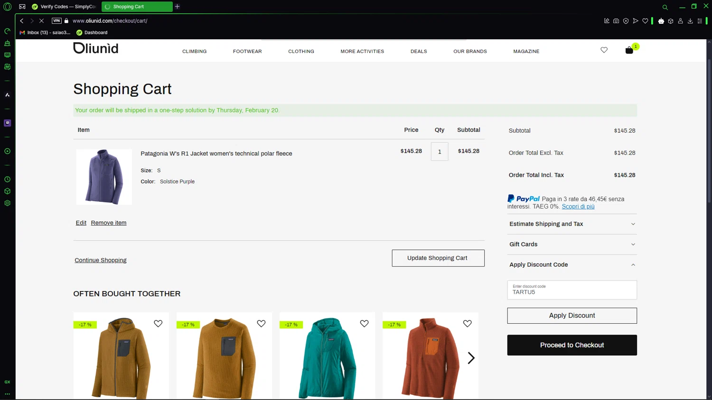Image resolution: width=712 pixels, height=400 pixels.
Task: Open the ad blocker shield icon
Action: pyautogui.click(x=626, y=21)
